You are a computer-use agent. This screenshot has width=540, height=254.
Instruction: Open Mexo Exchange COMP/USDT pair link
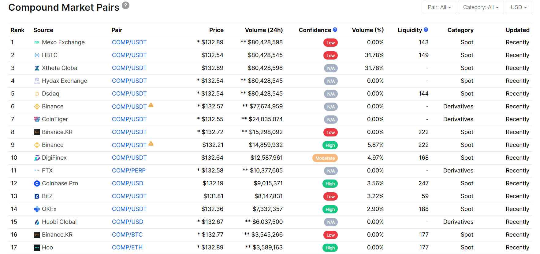point(129,42)
